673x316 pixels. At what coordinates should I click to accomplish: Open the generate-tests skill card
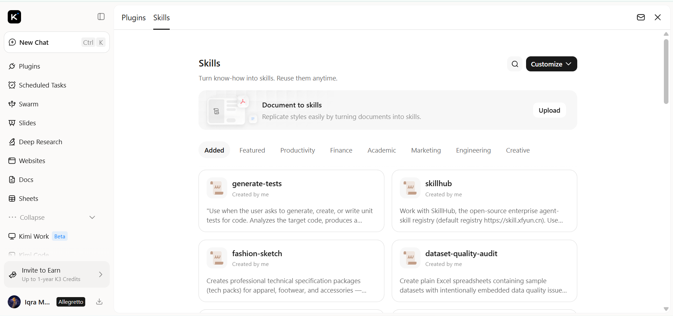click(x=291, y=201)
